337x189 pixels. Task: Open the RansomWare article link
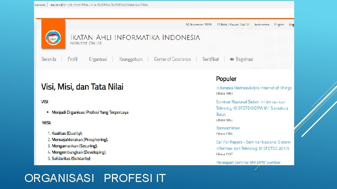[228, 128]
